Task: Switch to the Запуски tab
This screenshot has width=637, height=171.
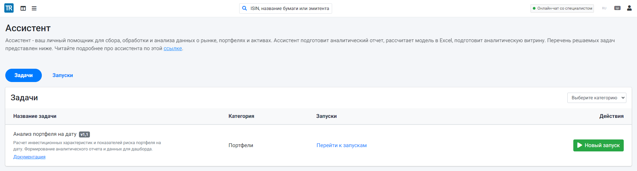Action: pyautogui.click(x=63, y=75)
